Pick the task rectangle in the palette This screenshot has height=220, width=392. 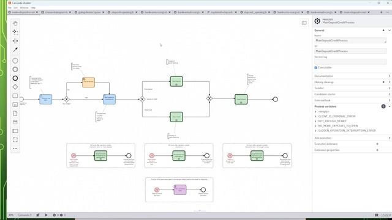[x=15, y=96]
